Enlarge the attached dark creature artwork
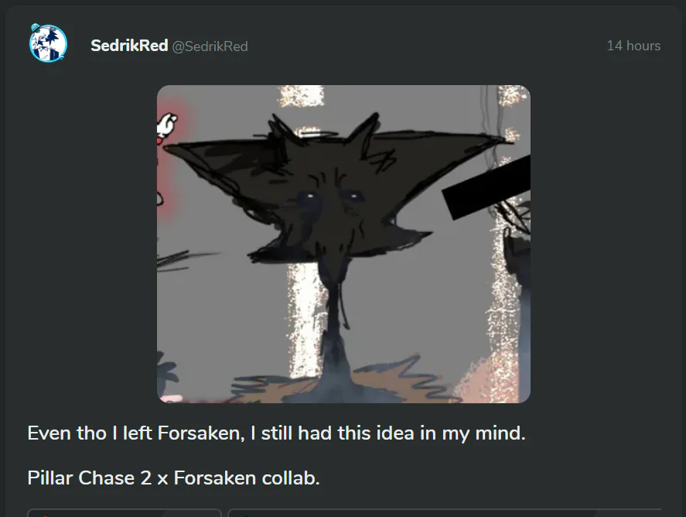 [x=343, y=244]
